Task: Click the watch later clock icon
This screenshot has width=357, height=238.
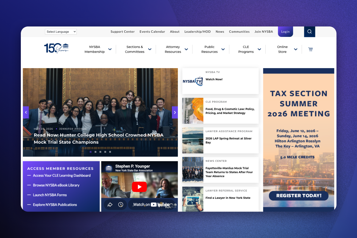Action: [x=120, y=205]
